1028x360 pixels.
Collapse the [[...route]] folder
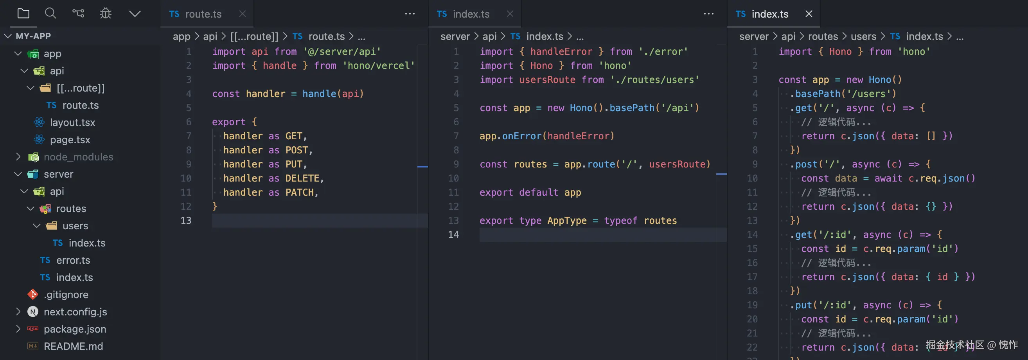pos(31,88)
